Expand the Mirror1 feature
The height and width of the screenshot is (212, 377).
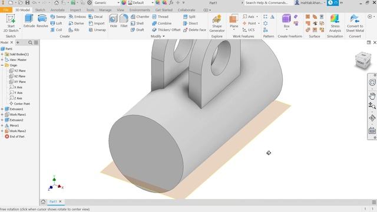tap(2, 125)
